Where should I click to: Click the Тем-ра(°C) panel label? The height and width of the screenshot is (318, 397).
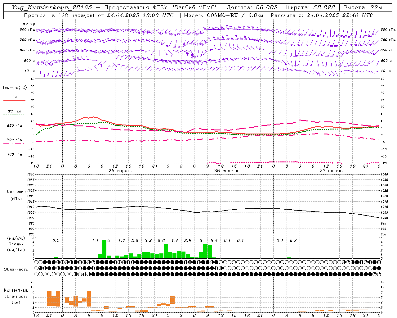point(15,88)
